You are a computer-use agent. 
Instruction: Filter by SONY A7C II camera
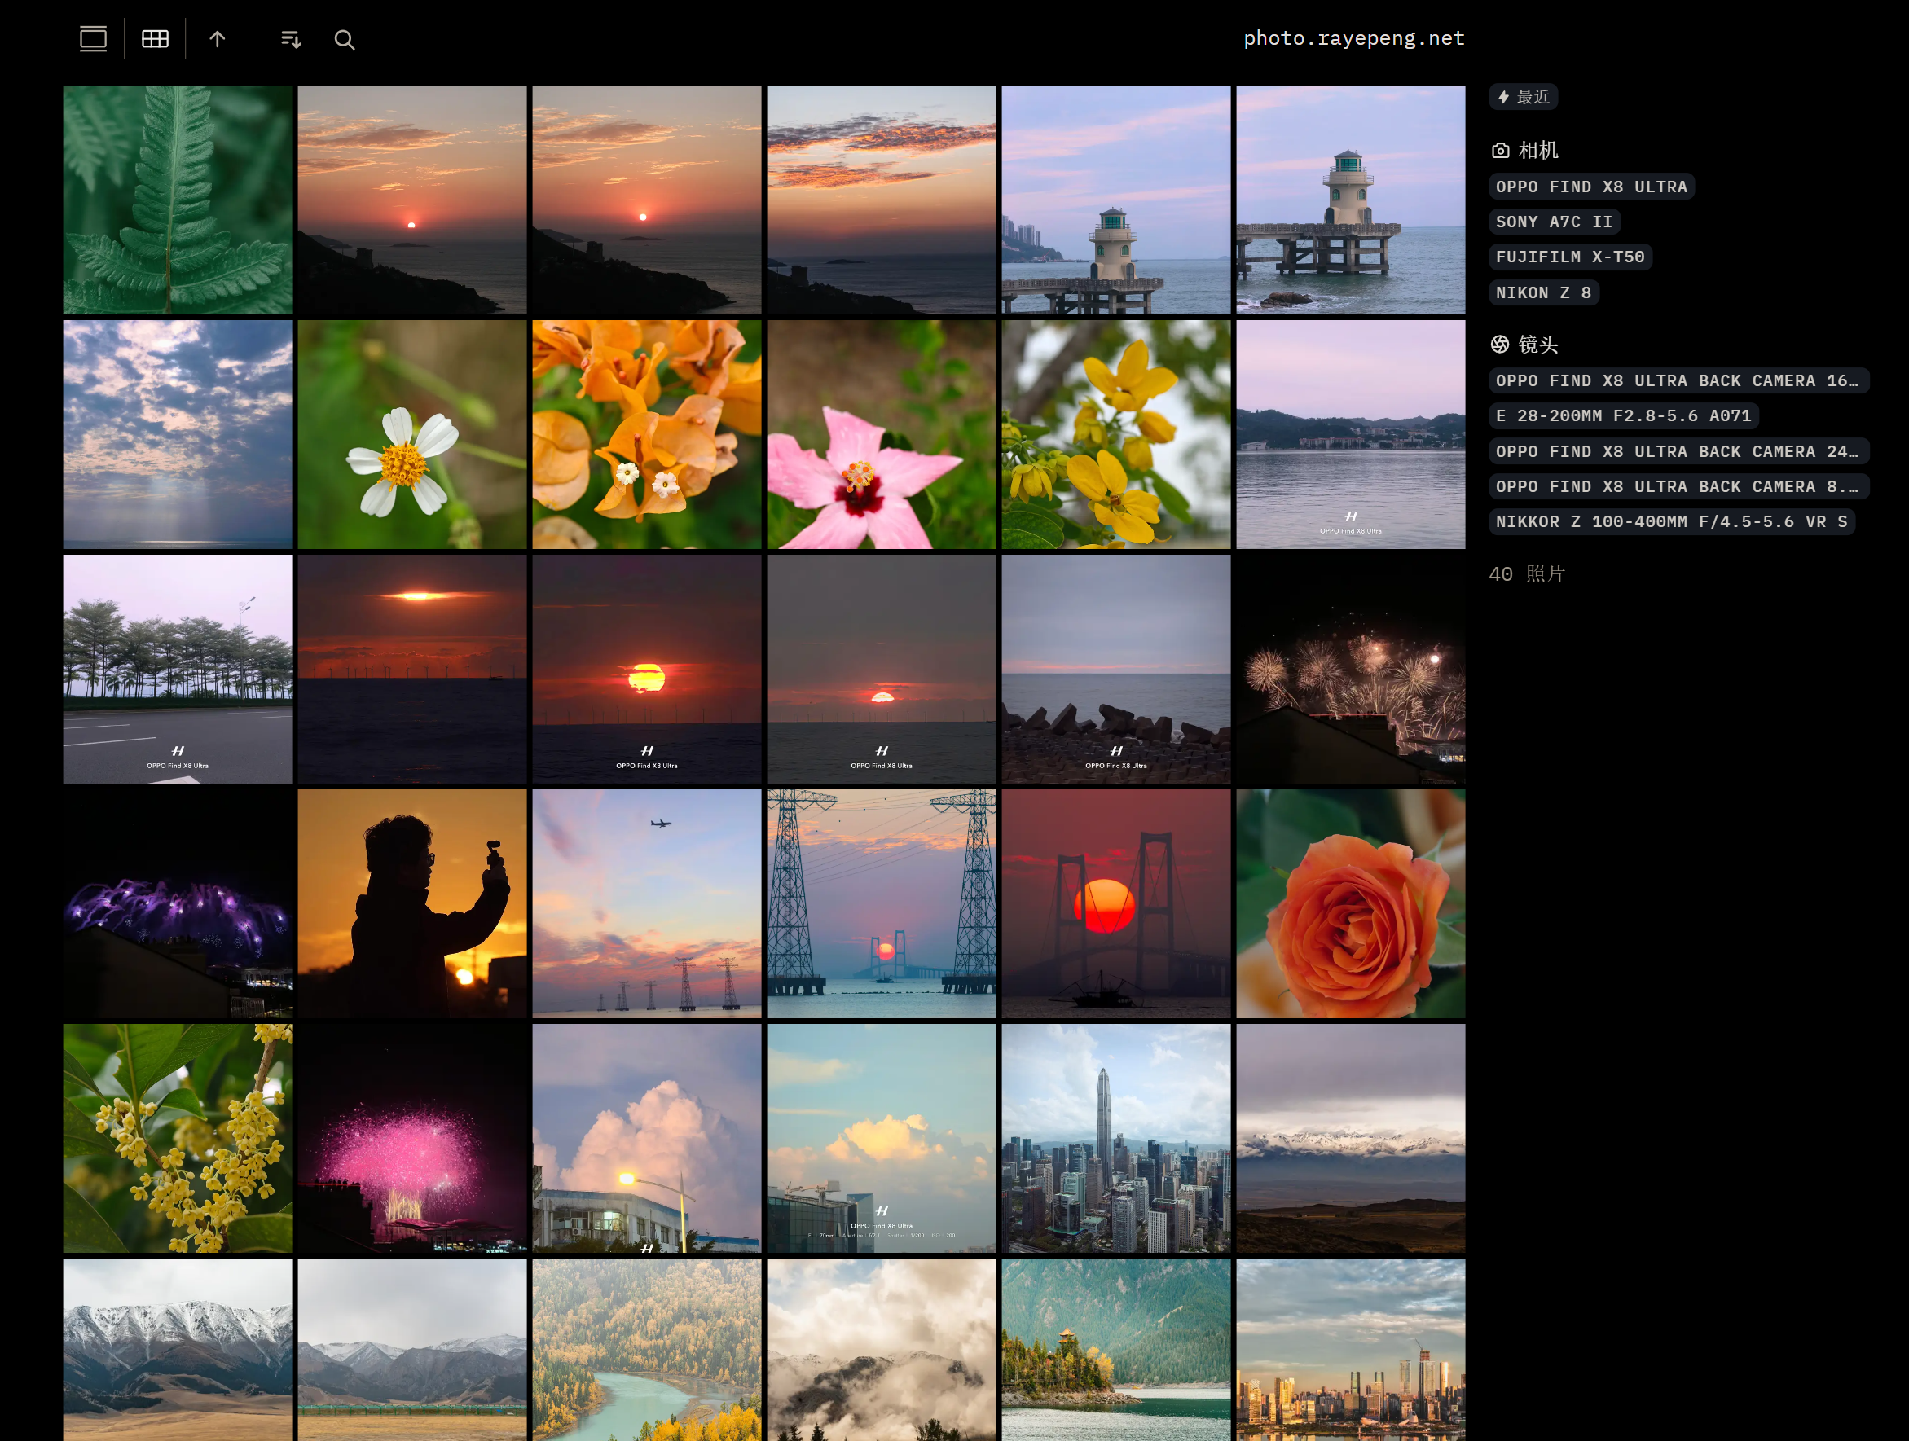[x=1554, y=222]
